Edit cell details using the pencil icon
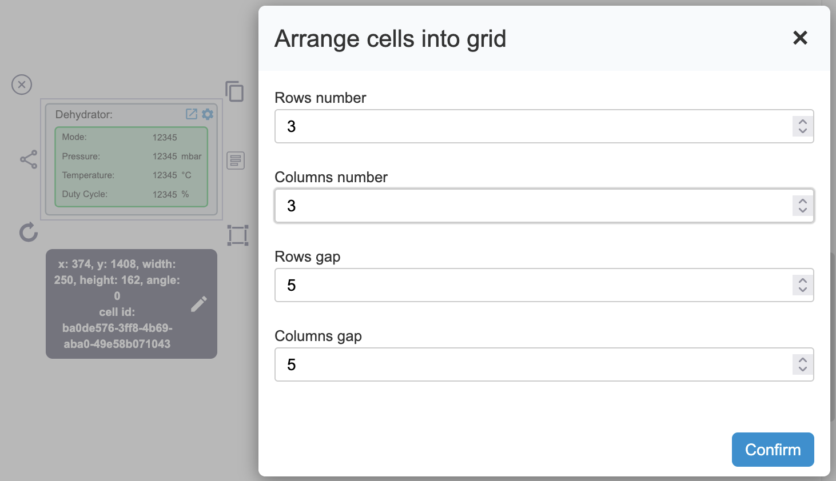The width and height of the screenshot is (836, 481). tap(198, 303)
